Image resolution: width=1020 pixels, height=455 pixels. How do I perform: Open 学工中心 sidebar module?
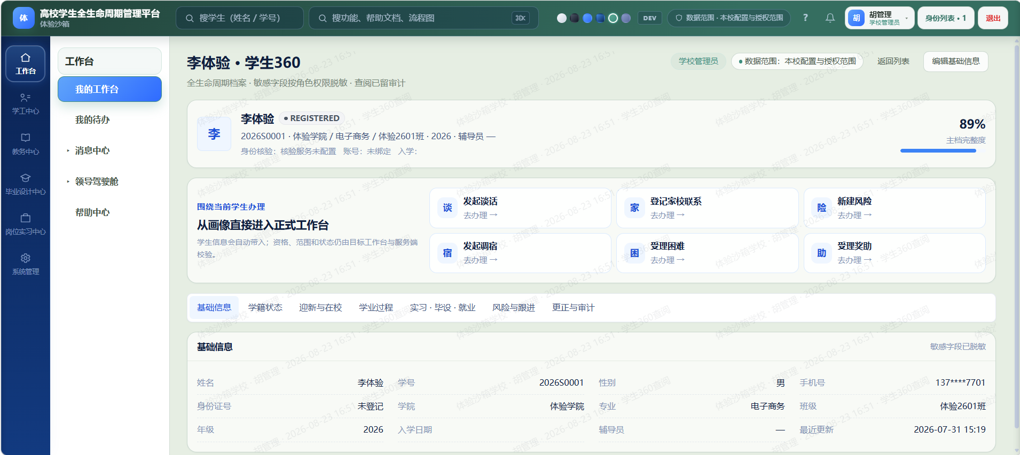click(26, 104)
